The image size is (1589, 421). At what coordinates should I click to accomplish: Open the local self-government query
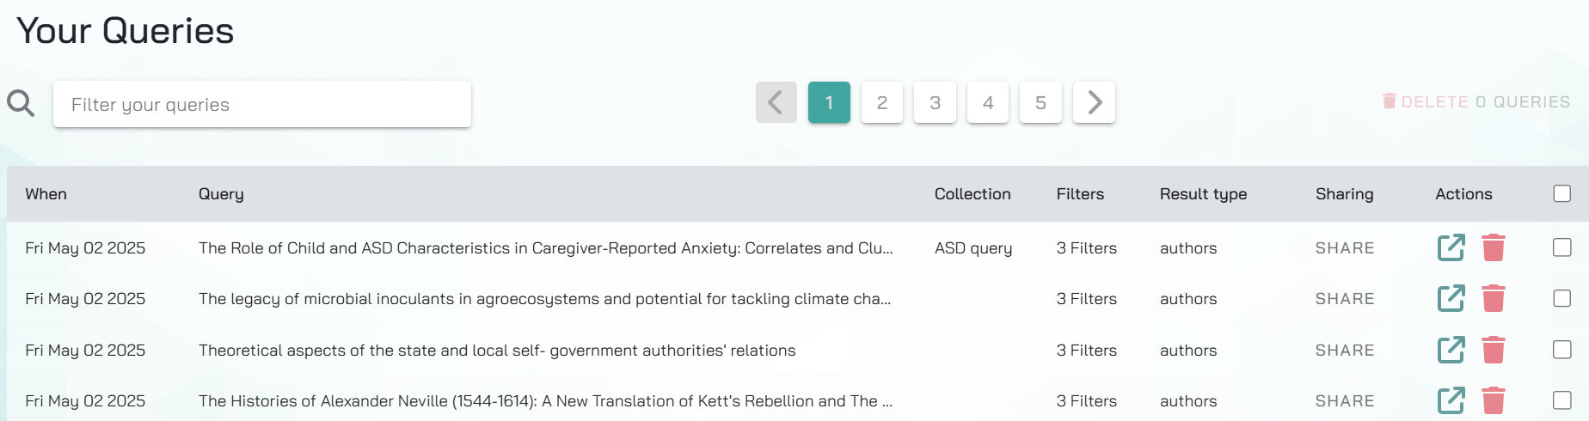(1451, 350)
